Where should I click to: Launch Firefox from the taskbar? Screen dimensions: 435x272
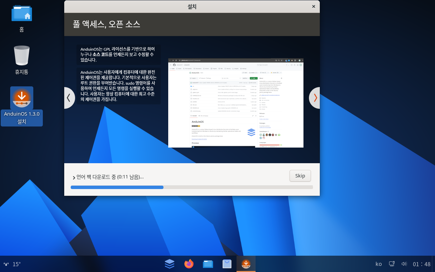pos(189,264)
